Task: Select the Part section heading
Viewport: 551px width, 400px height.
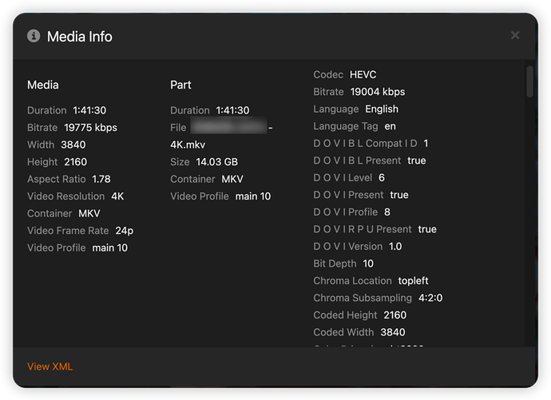Action: tap(180, 85)
